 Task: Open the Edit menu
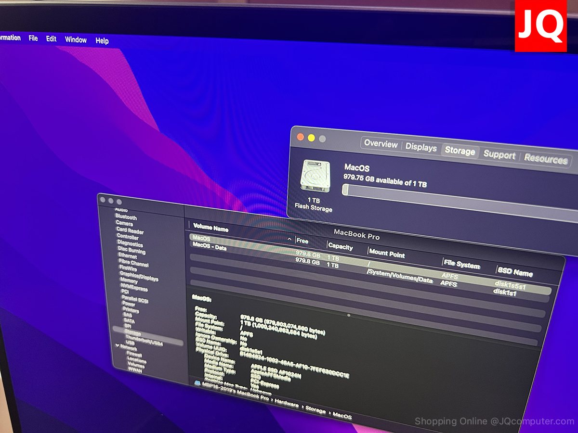51,39
